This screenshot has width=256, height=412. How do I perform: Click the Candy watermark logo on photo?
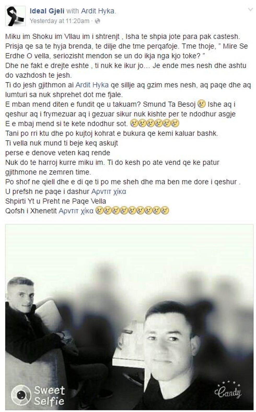228,391
